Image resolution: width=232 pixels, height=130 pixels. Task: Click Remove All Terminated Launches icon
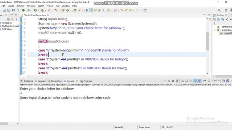(177, 81)
